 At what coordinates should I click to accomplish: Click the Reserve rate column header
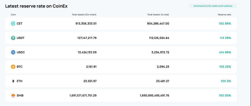point(224,14)
